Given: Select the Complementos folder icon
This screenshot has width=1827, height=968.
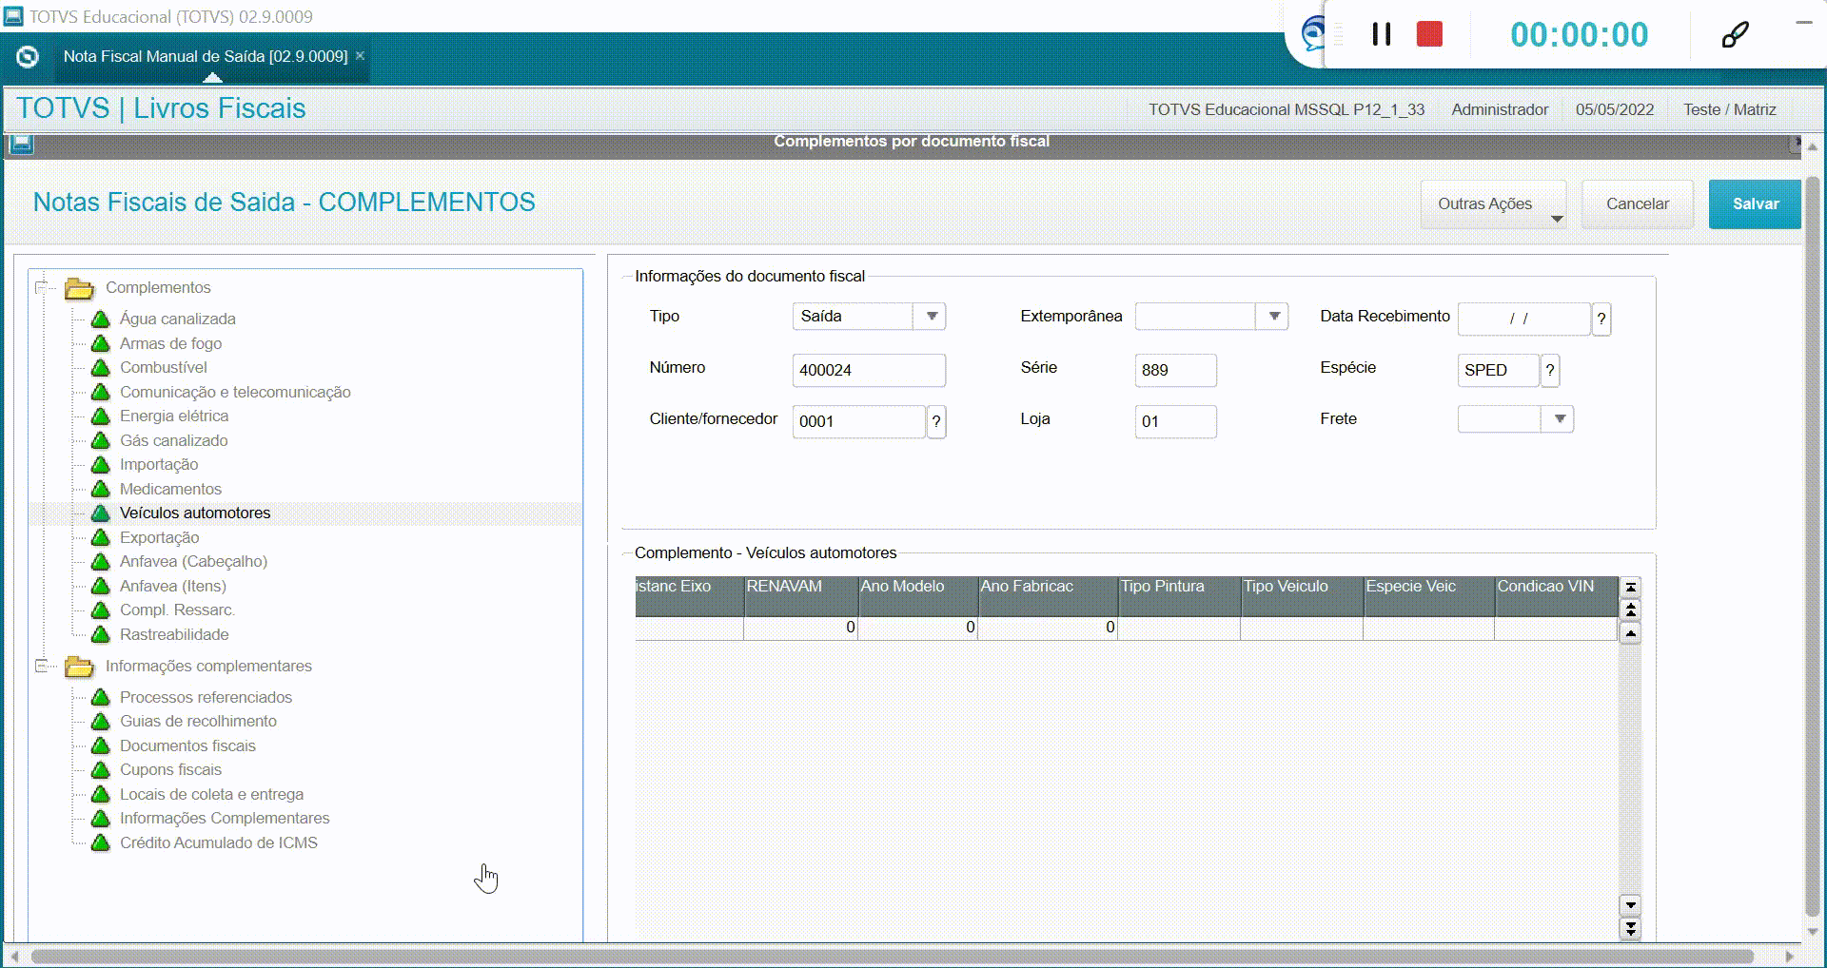Looking at the screenshot, I should (79, 288).
